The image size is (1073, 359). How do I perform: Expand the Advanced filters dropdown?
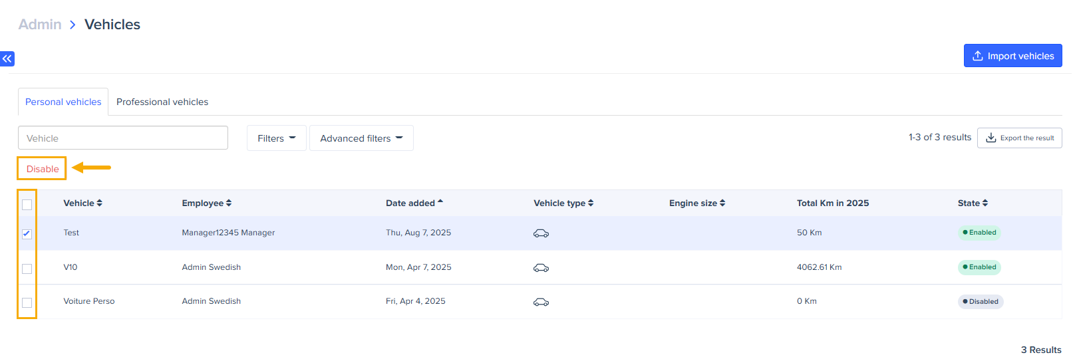(x=361, y=138)
